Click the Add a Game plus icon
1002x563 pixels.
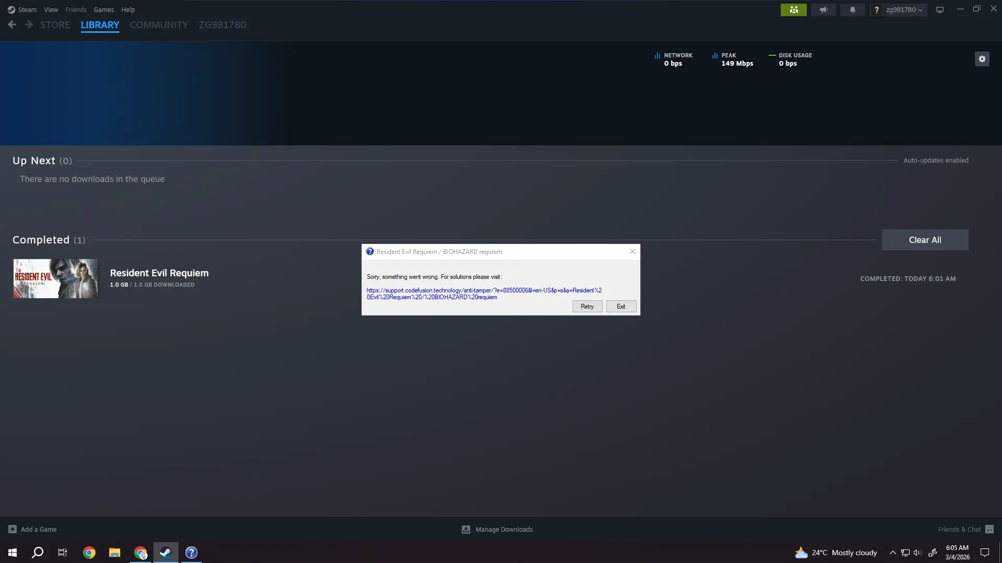13,529
